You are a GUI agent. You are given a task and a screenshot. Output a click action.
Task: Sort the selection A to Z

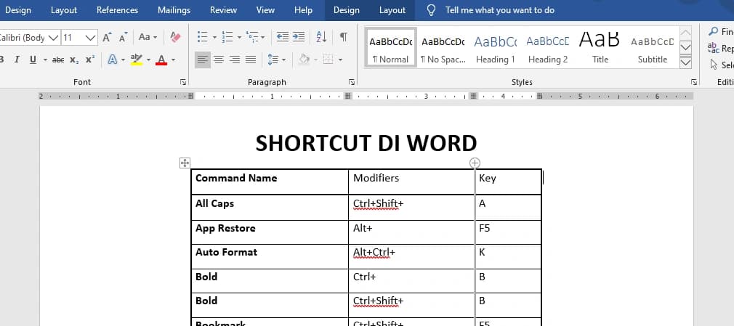(x=322, y=37)
